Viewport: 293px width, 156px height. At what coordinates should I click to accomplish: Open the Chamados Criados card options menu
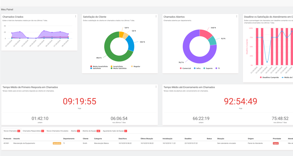[x=76, y=16]
